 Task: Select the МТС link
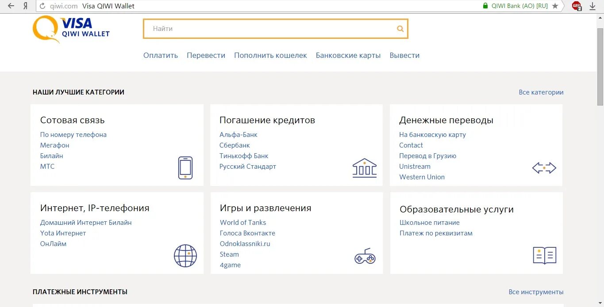(47, 167)
